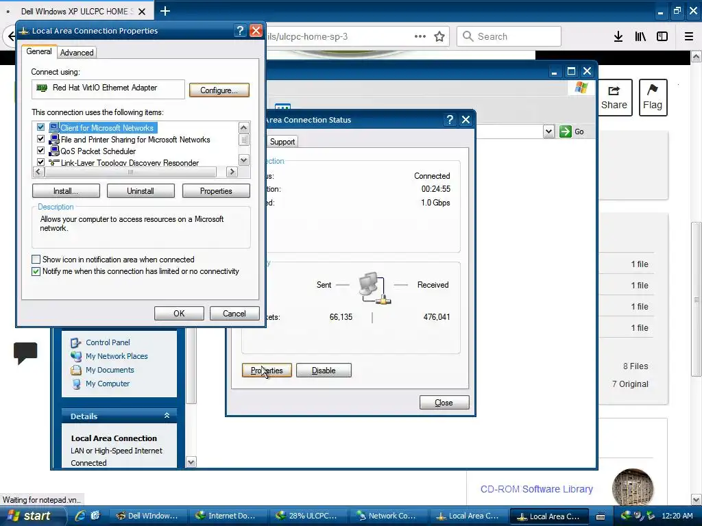Open the comments speech bubble icon
Image resolution: width=702 pixels, height=526 pixels.
click(x=25, y=353)
